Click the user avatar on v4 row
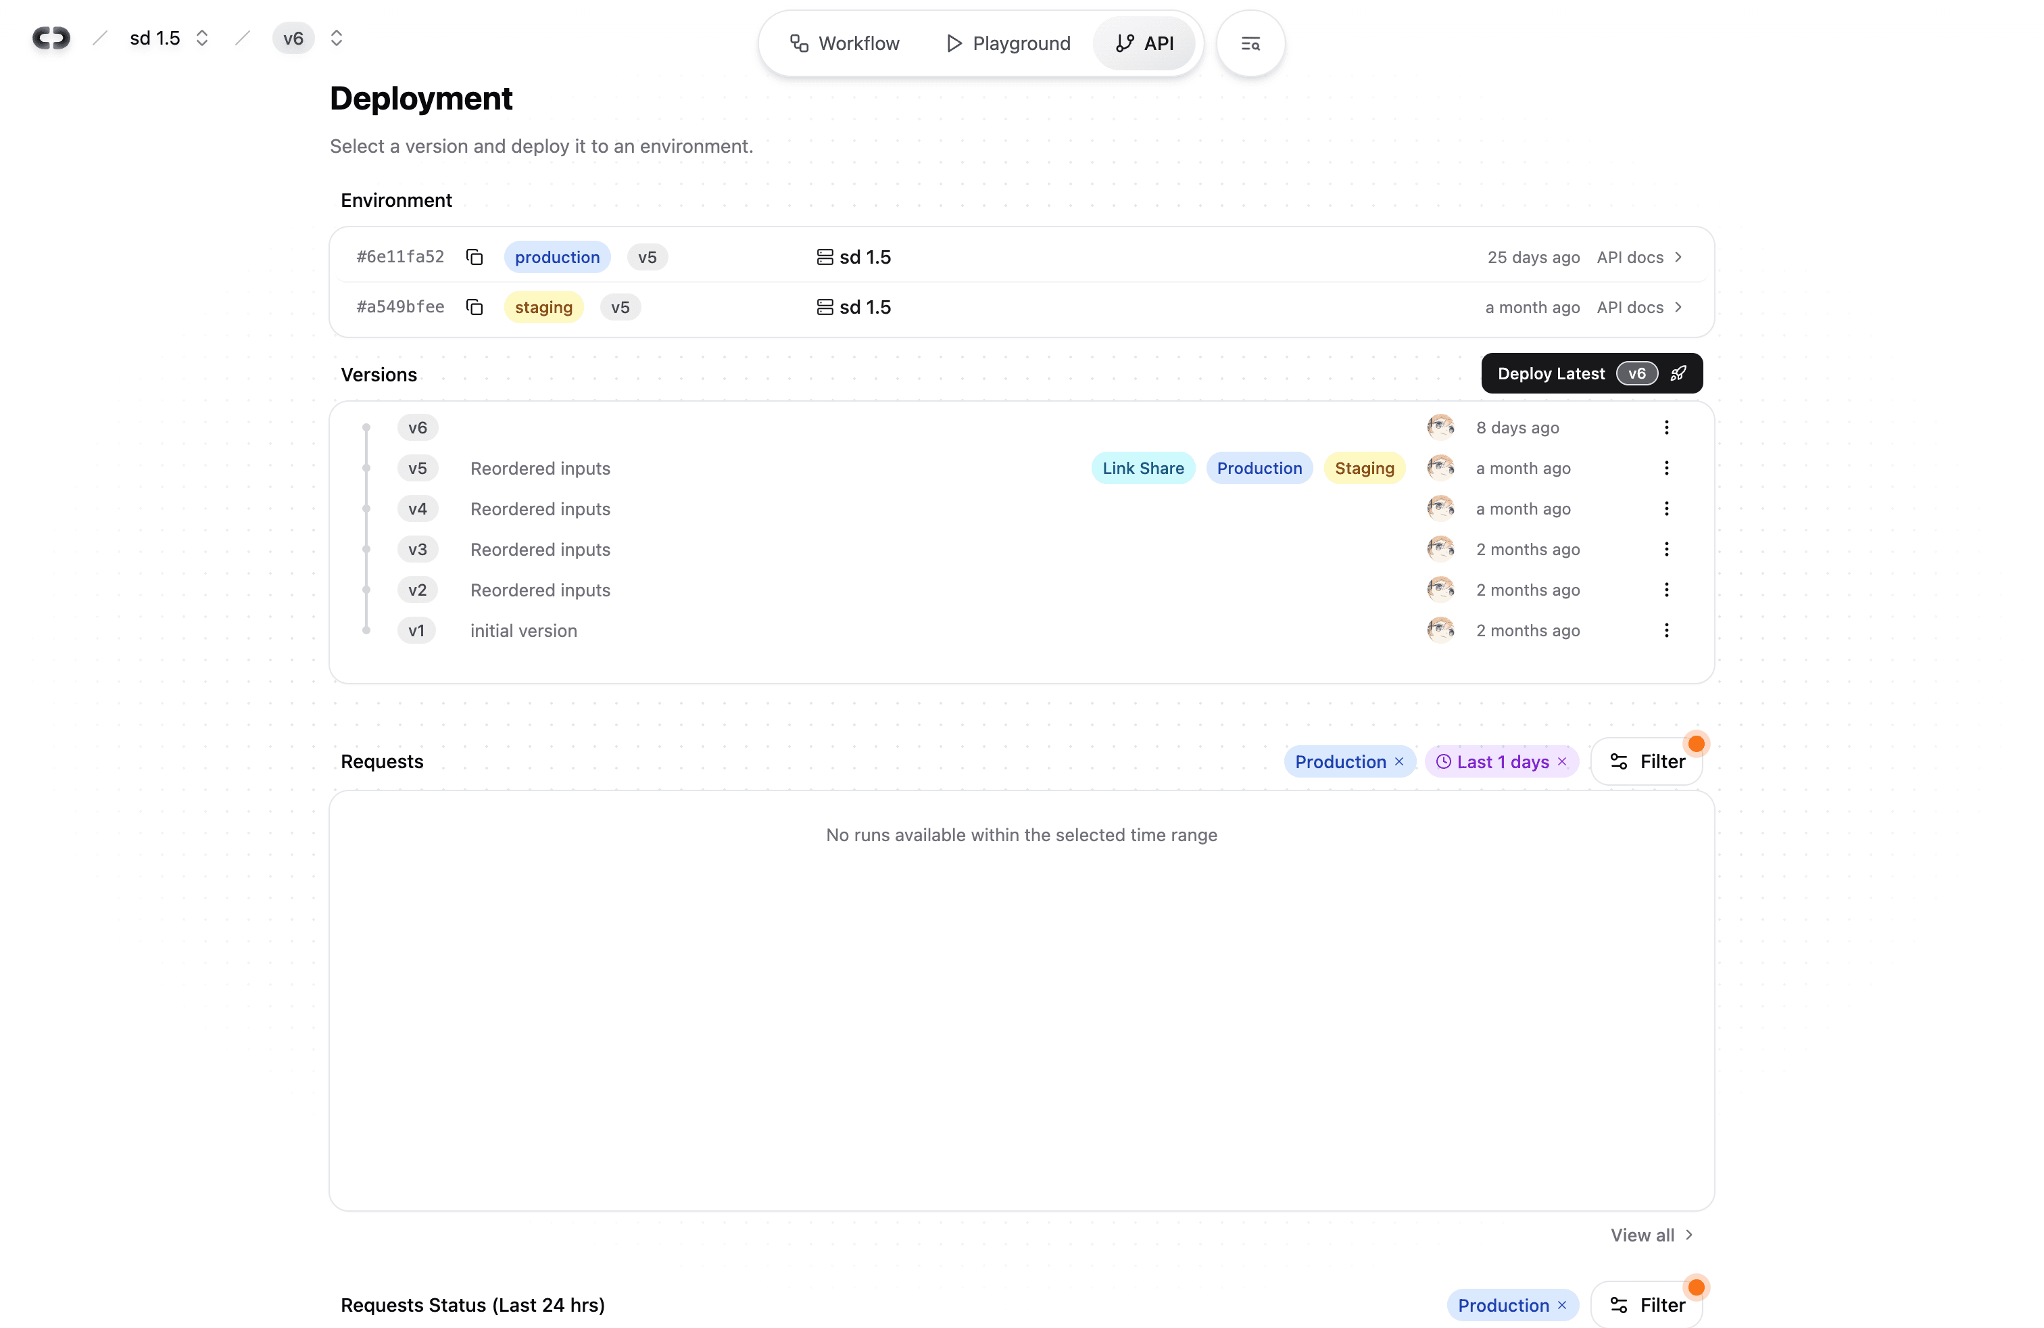The image size is (2044, 1328). [x=1440, y=508]
